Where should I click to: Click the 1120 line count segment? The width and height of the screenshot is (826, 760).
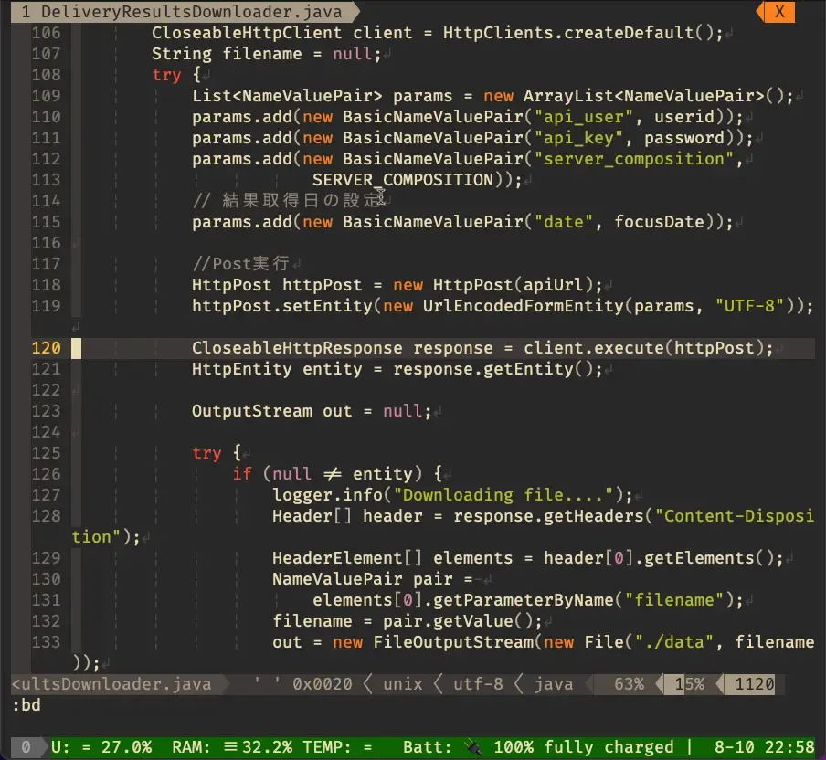pos(753,684)
